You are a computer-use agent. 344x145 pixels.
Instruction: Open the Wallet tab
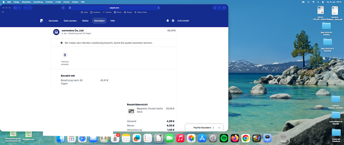(85, 21)
